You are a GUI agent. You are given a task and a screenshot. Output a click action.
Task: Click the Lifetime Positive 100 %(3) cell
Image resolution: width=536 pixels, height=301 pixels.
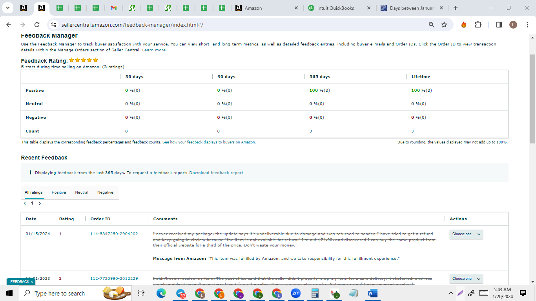point(421,90)
